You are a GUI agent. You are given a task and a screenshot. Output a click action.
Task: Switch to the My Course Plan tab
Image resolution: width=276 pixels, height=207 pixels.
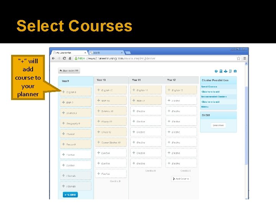(70, 53)
